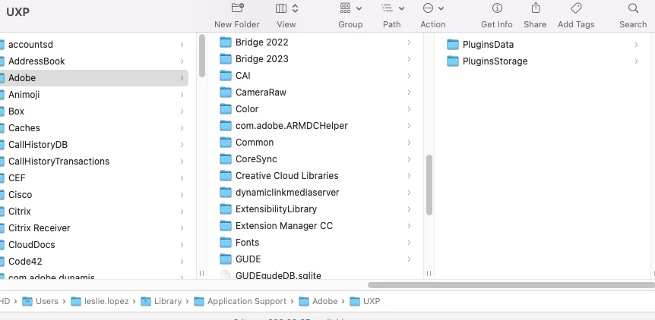Screen dimensions: 655x320
Task: Click the Share toolbar icon
Action: [535, 8]
